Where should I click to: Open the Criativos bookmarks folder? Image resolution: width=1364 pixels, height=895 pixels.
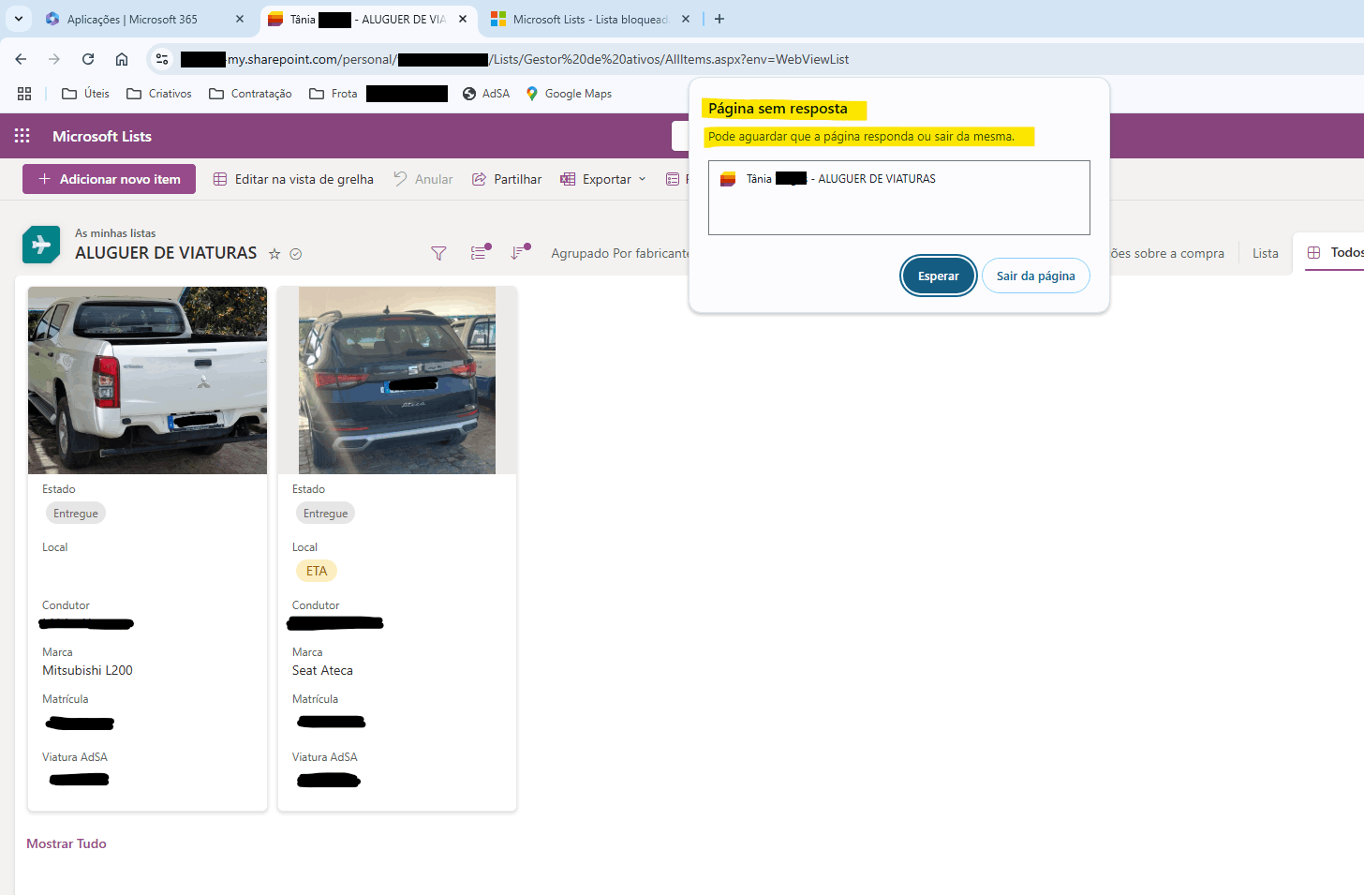tap(159, 94)
